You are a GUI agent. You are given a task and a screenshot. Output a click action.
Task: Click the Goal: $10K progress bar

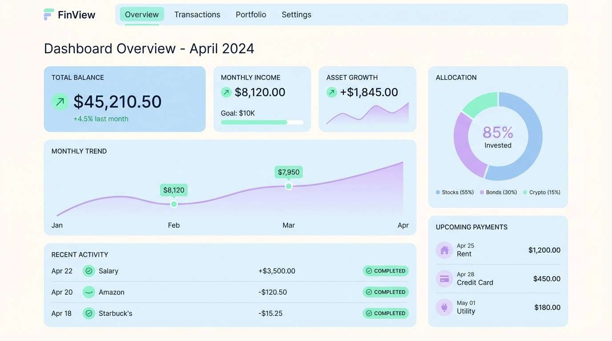(x=262, y=122)
